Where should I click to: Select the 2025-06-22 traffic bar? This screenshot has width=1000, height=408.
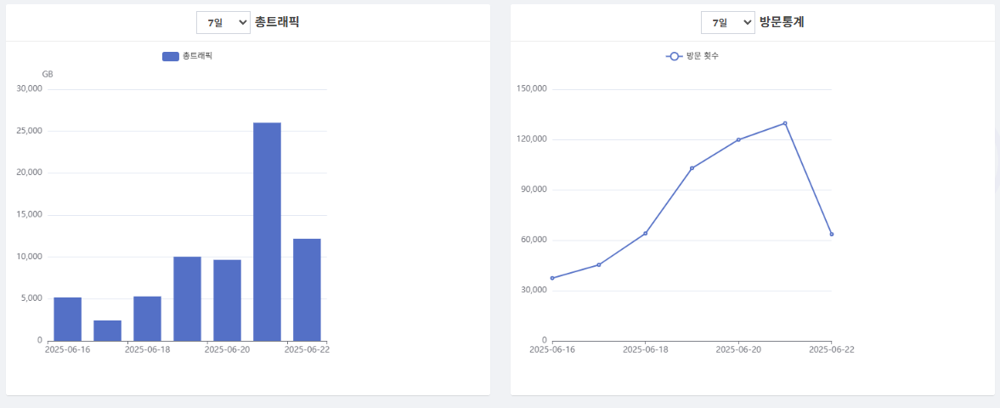pos(307,289)
